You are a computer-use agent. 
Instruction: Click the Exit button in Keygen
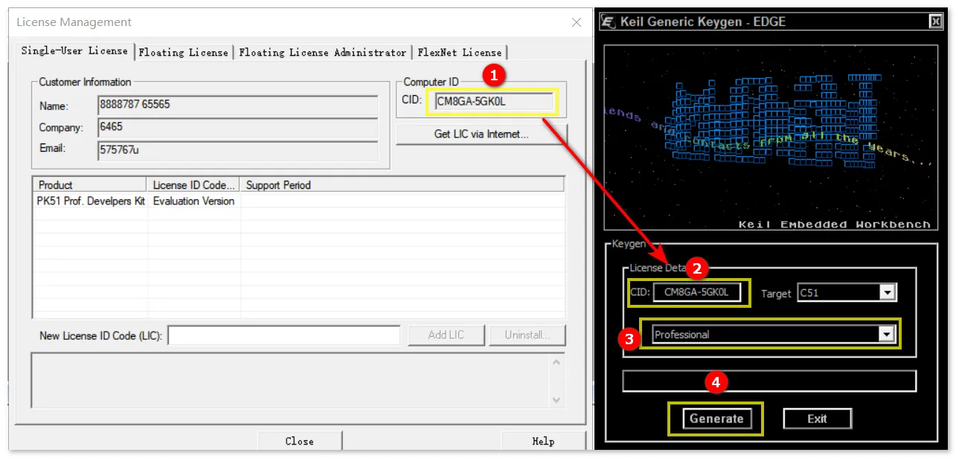coord(817,419)
